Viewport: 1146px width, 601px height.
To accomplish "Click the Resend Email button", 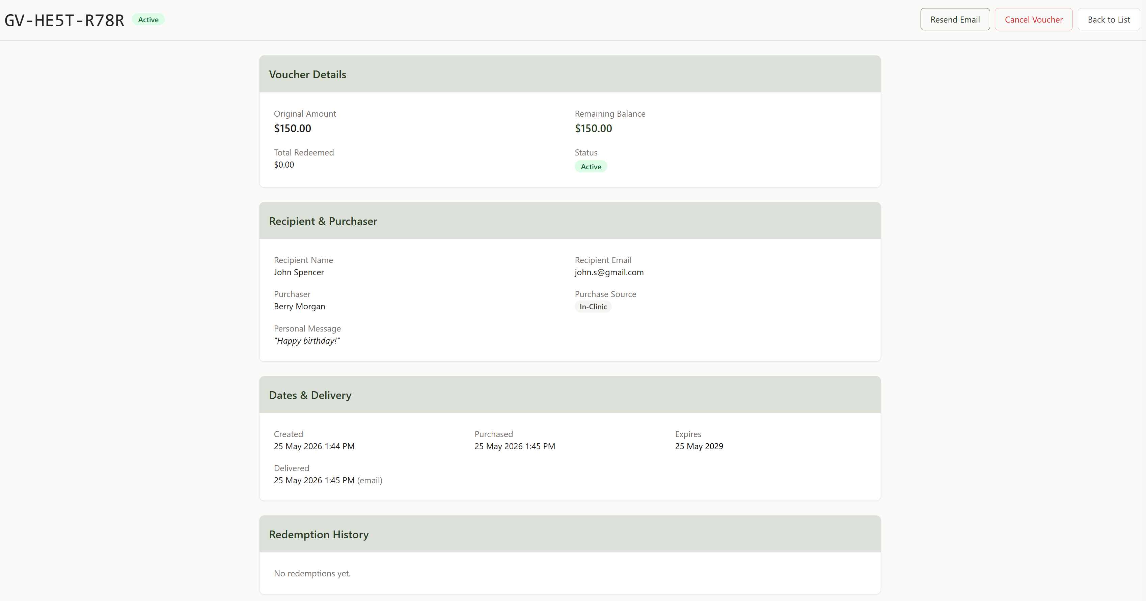I will 955,20.
